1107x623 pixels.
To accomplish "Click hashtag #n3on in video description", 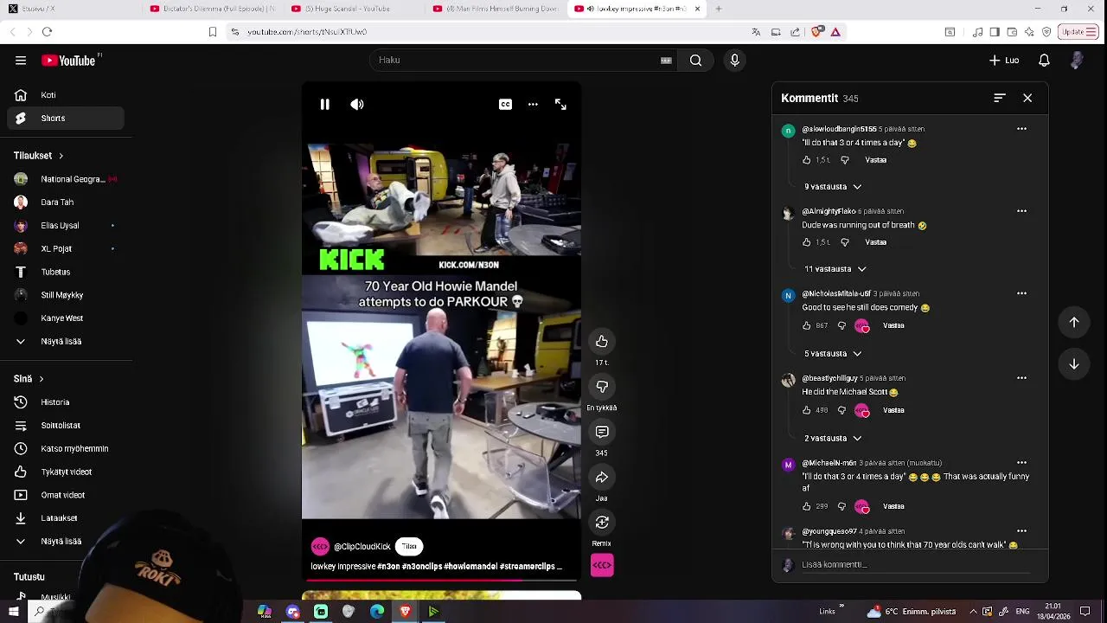I will 387,567.
